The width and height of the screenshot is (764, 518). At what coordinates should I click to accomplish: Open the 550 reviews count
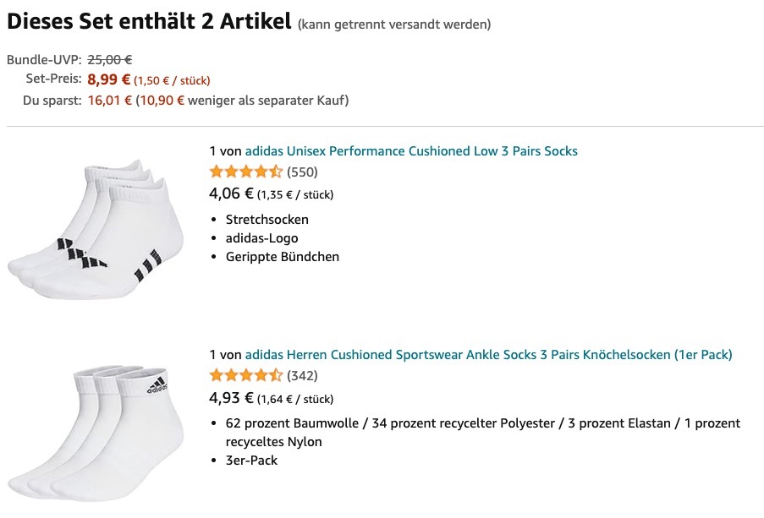[x=302, y=172]
